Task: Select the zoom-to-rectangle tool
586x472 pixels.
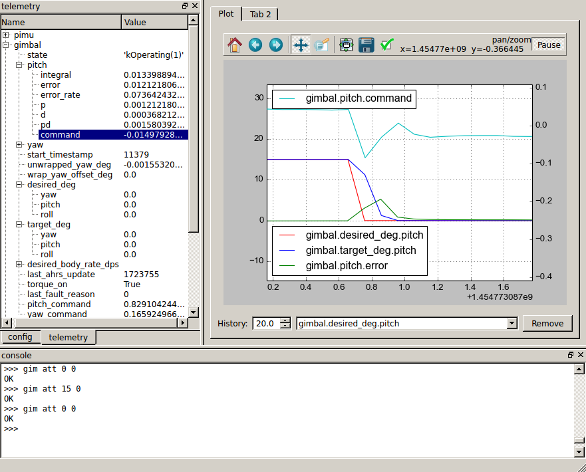Action: click(x=321, y=45)
